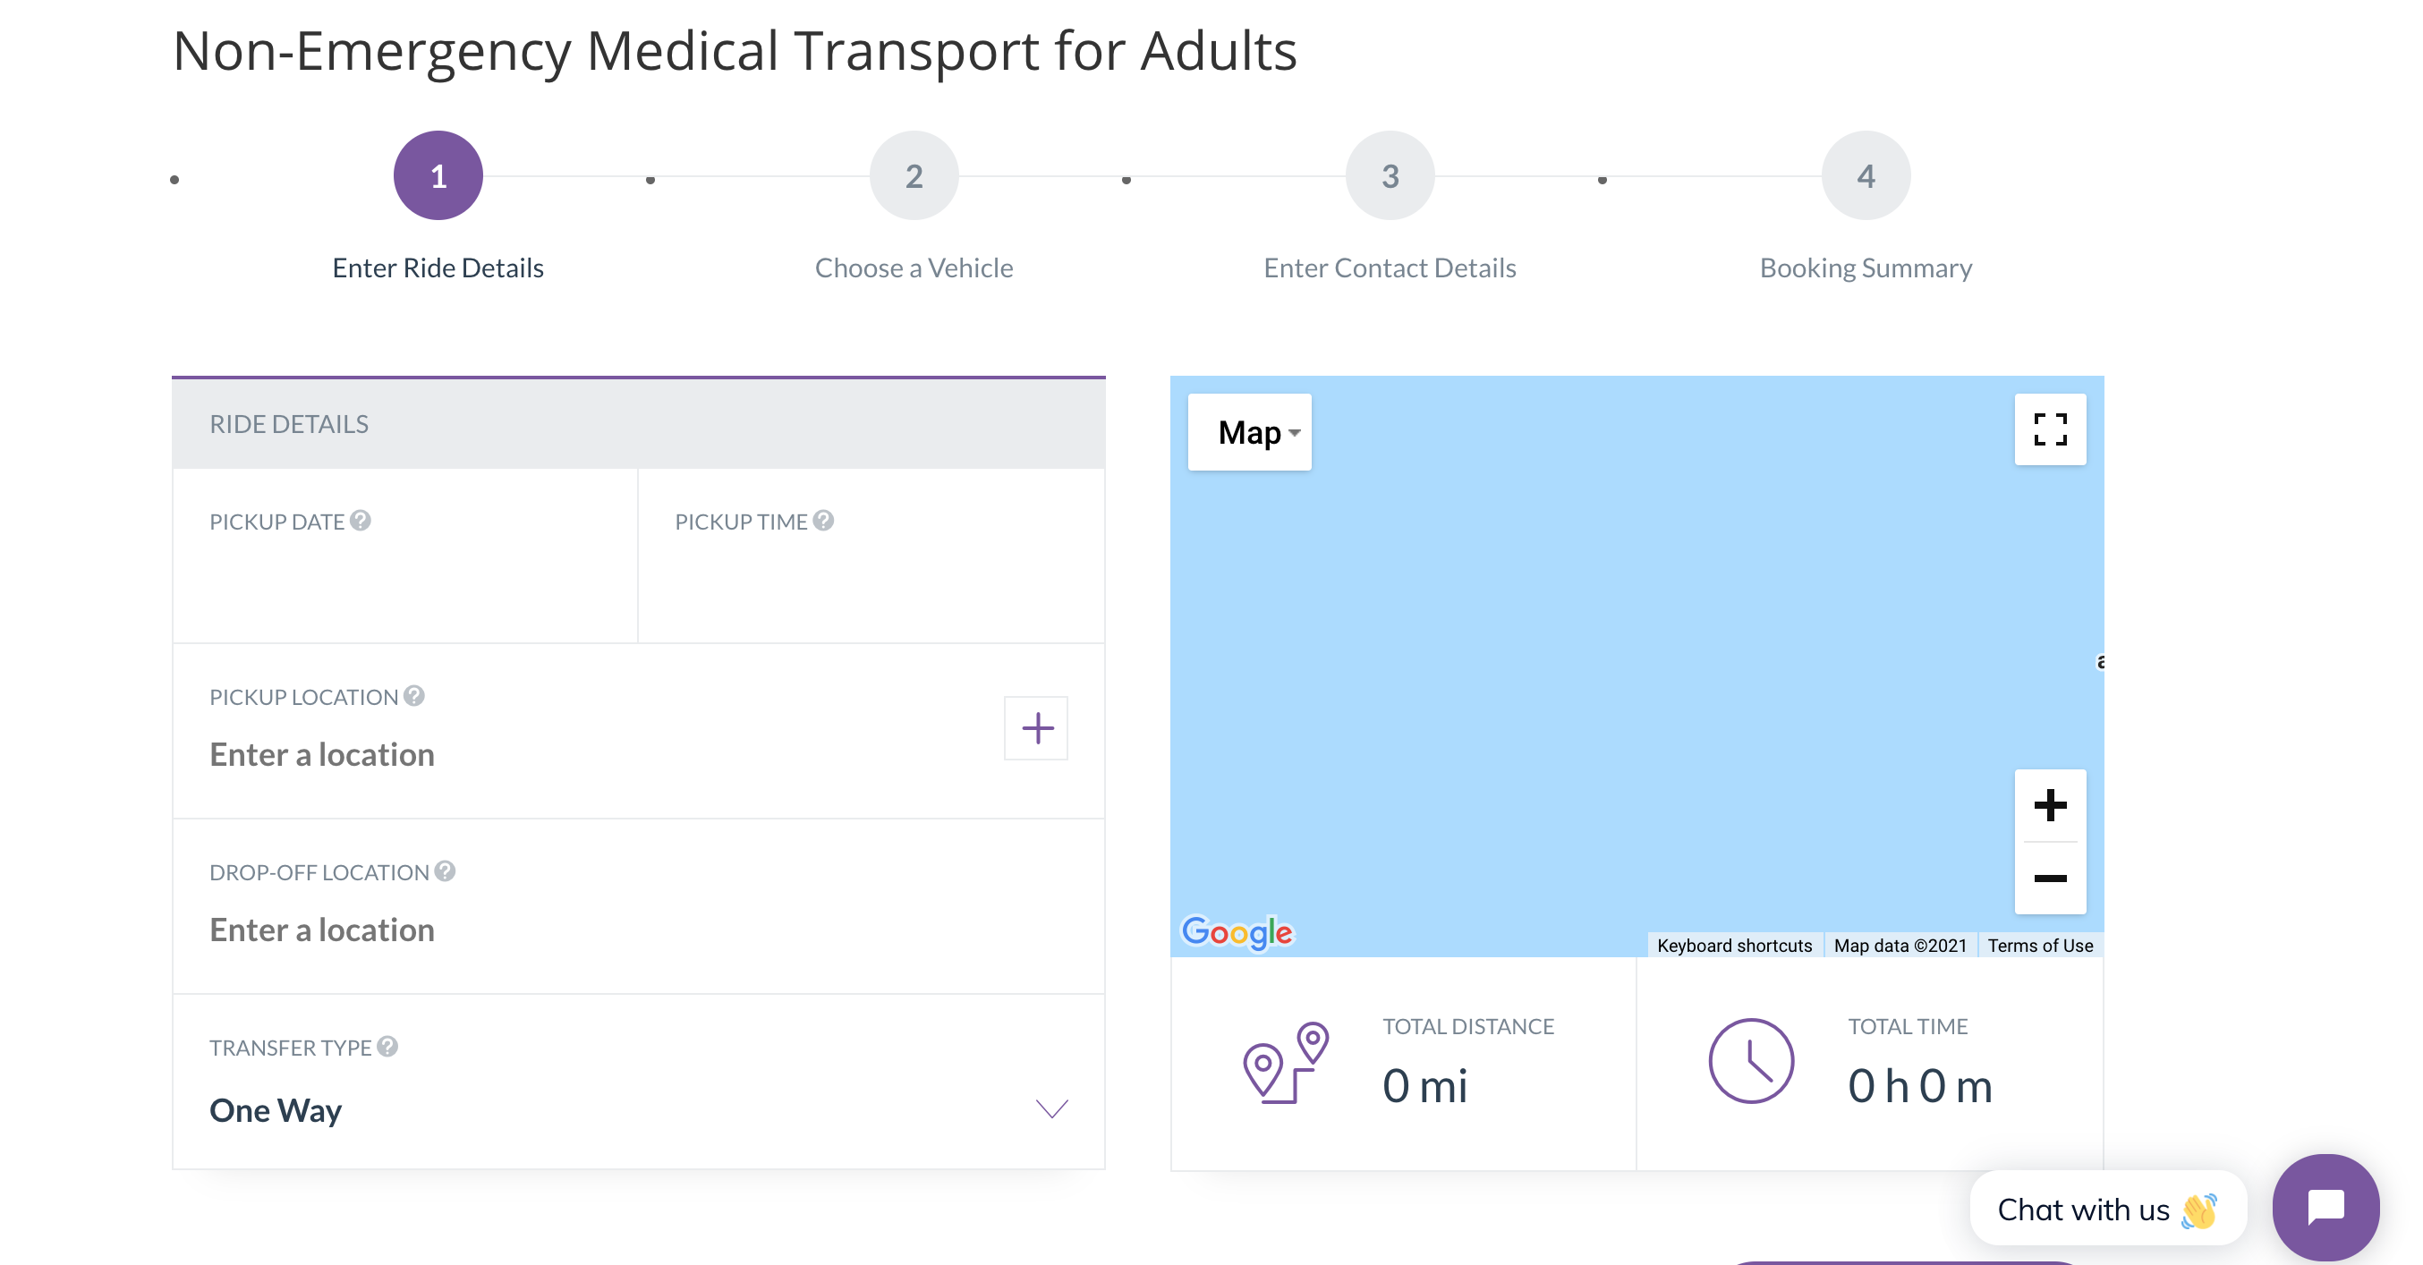Screen dimensions: 2423x1265
Task: Add an extra pickup location stop
Action: (1035, 728)
